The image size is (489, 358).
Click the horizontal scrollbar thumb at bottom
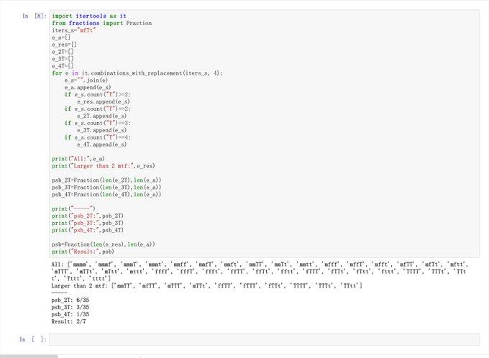[x=29, y=356]
